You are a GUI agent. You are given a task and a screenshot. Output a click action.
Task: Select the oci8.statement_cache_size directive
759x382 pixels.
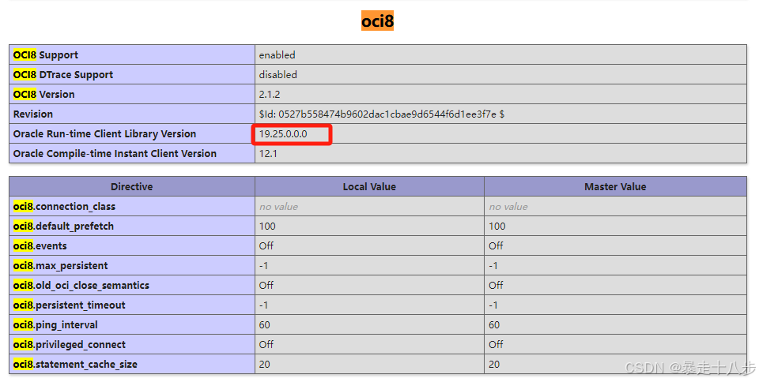[x=75, y=365]
